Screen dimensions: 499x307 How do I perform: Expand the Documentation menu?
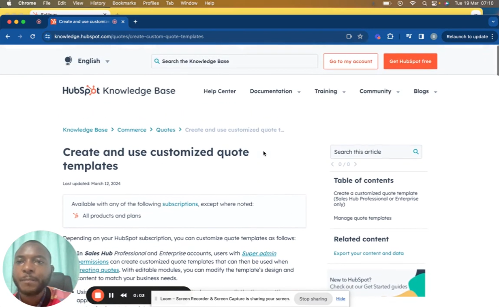tap(275, 91)
